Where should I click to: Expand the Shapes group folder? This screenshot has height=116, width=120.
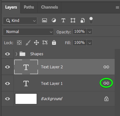[x=16, y=54]
